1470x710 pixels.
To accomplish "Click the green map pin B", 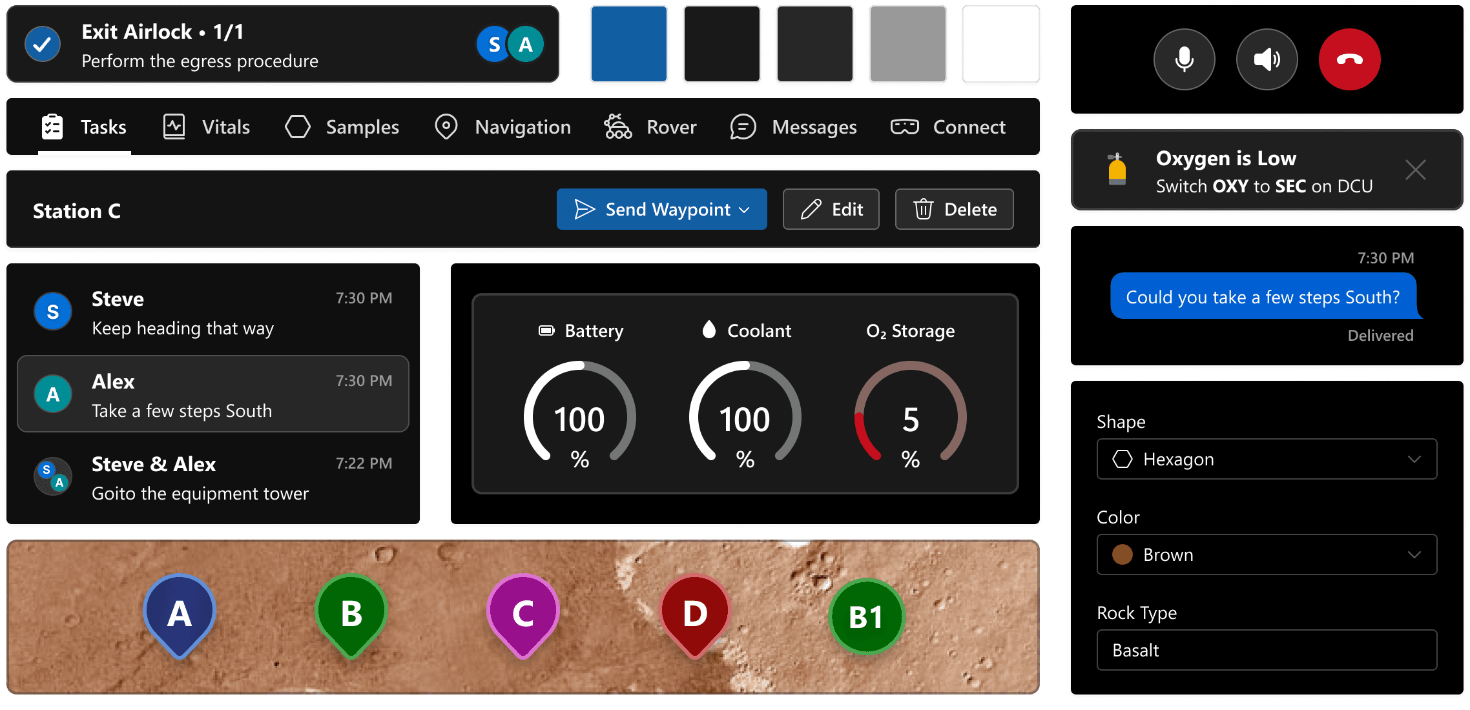I will 351,613.
